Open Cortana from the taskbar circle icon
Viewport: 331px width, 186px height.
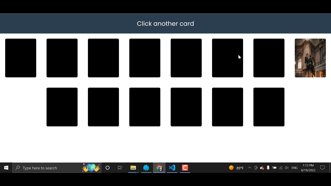point(108,168)
